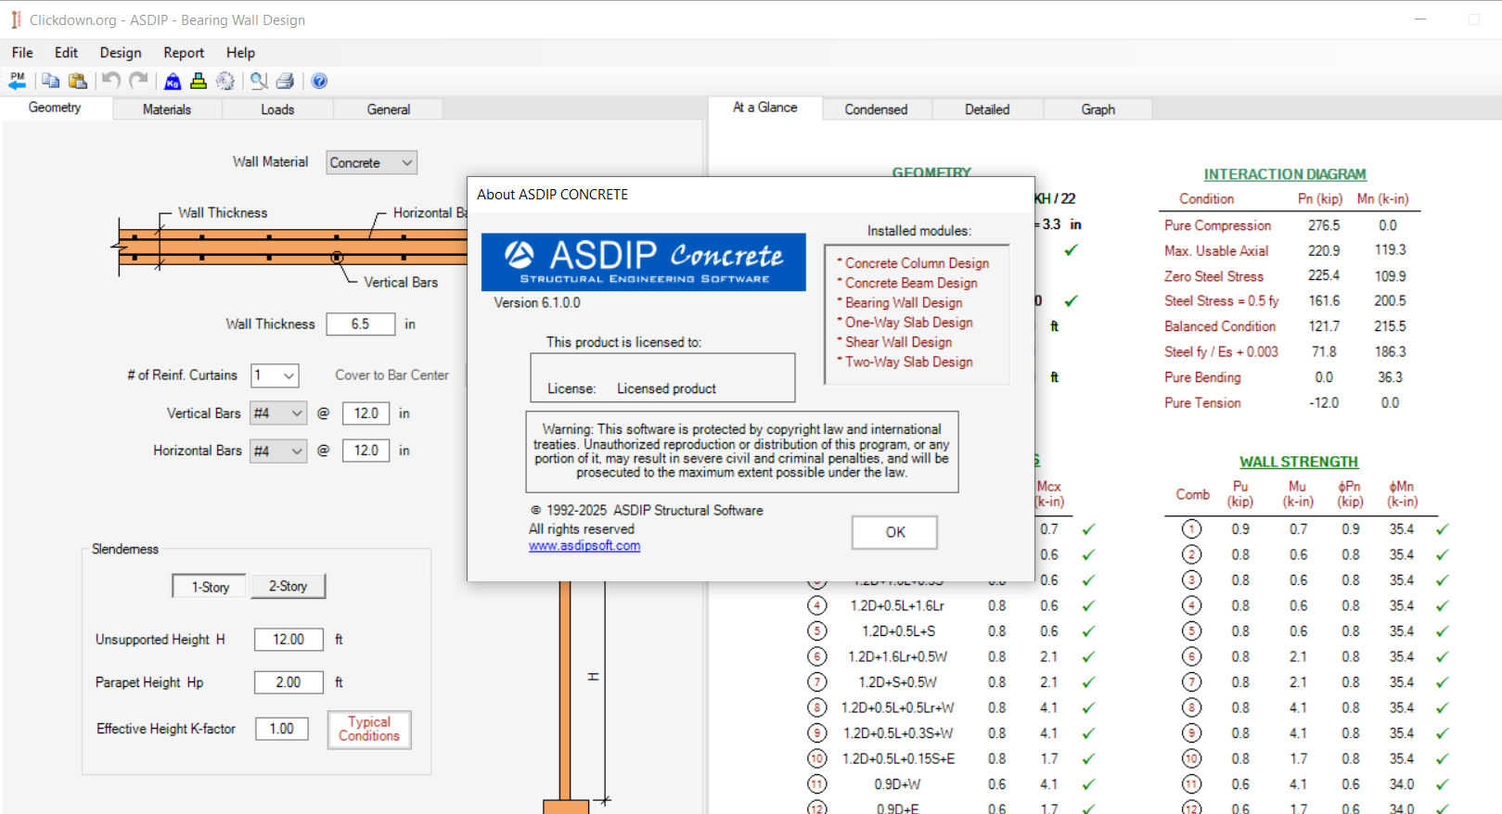Open the # of Reinf. Curtains dropdown
1502x814 pixels.
tap(275, 375)
